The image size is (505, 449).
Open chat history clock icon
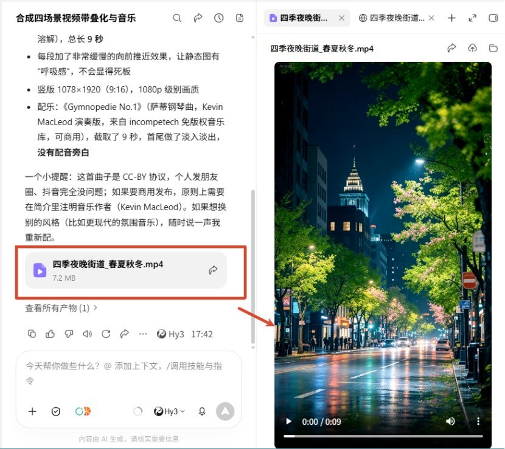coord(218,18)
